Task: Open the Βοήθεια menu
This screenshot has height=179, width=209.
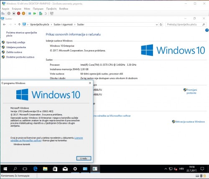Action: (x=64, y=9)
